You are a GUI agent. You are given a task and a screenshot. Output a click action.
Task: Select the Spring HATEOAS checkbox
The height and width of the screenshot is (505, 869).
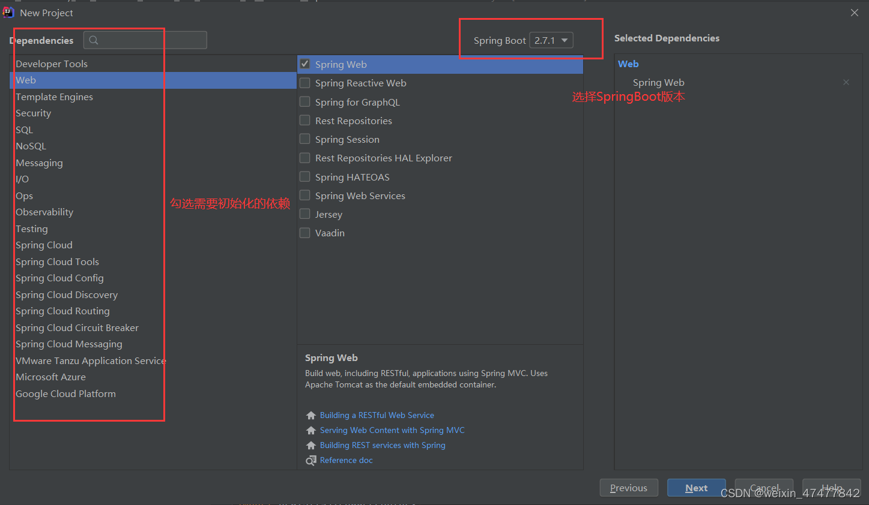point(305,177)
